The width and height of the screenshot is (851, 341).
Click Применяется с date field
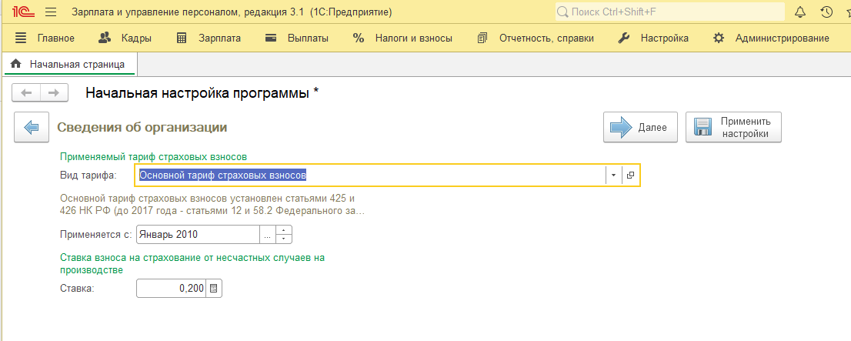pyautogui.click(x=198, y=235)
